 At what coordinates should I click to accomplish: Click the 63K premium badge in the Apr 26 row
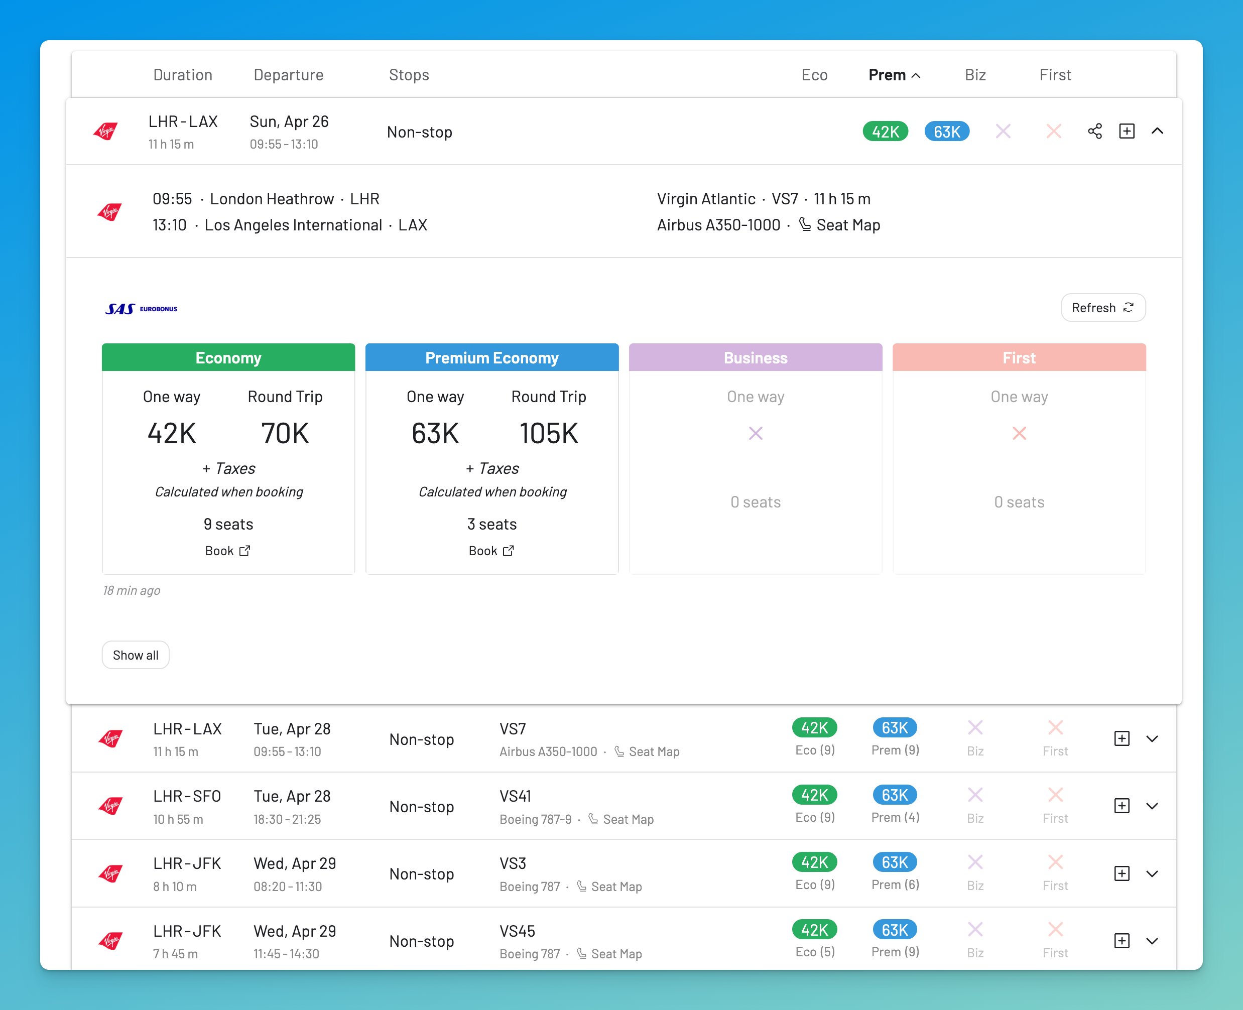tap(946, 132)
